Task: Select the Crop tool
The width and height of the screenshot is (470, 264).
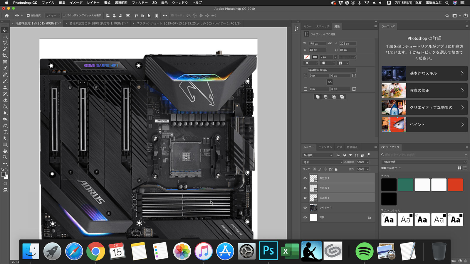Action: point(5,55)
